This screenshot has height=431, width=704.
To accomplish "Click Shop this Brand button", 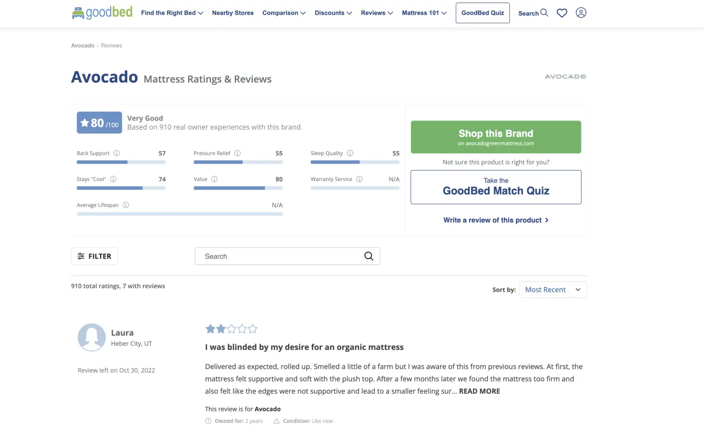I will click(496, 137).
